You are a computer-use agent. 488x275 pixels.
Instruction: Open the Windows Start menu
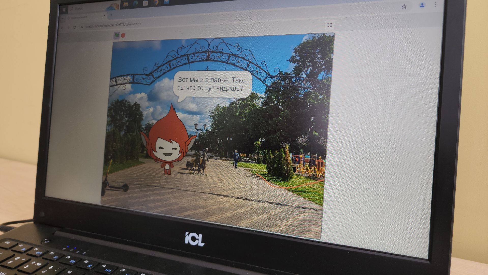[x=64, y=10]
